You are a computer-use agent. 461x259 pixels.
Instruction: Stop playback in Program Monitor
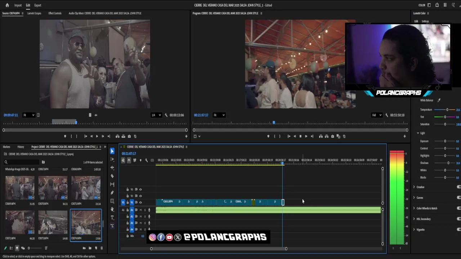click(300, 136)
